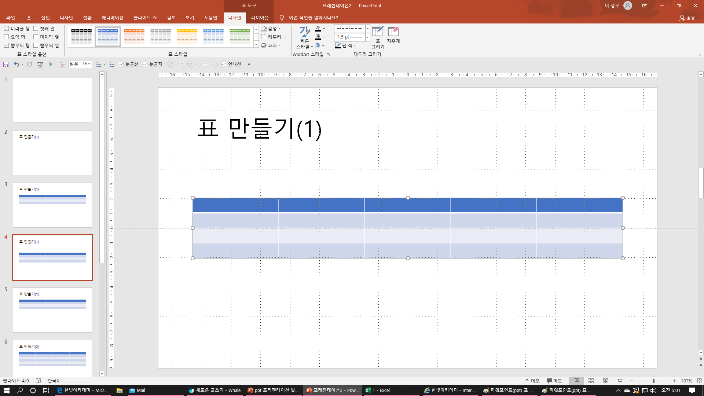The image size is (704, 396).
Task: Uncheck the 머리글 행 header row checkbox
Action: click(7, 29)
